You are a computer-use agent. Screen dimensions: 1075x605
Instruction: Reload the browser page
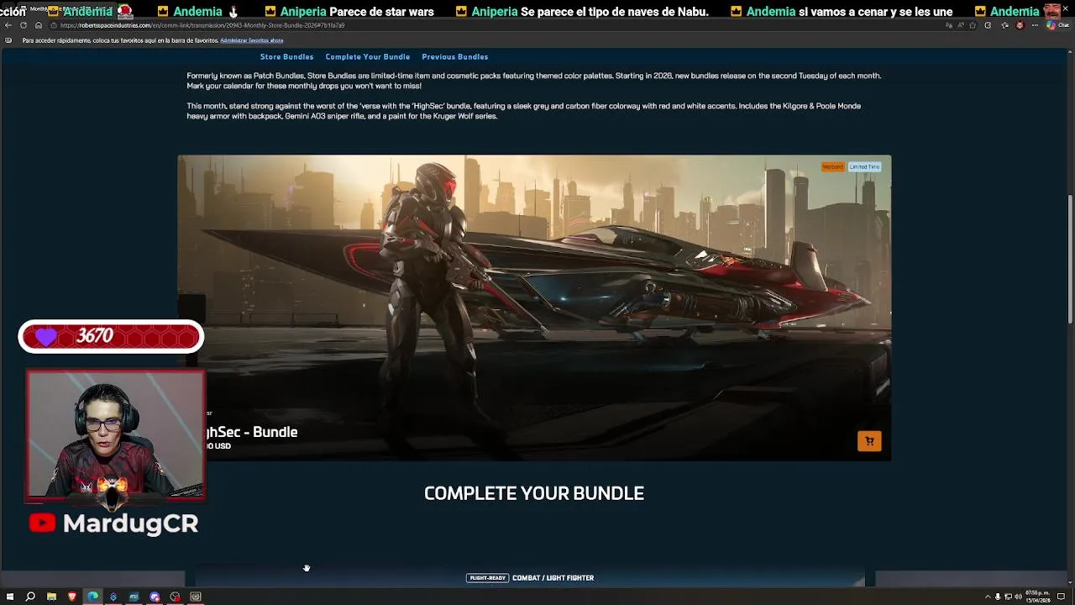[23, 25]
